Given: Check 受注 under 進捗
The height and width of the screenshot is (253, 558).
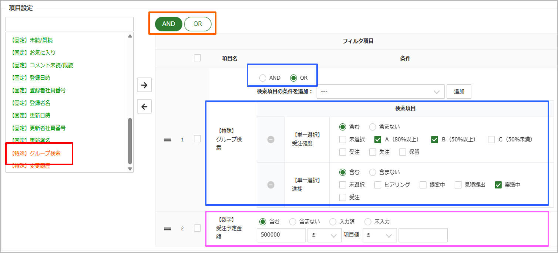Looking at the screenshot, I should point(343,197).
